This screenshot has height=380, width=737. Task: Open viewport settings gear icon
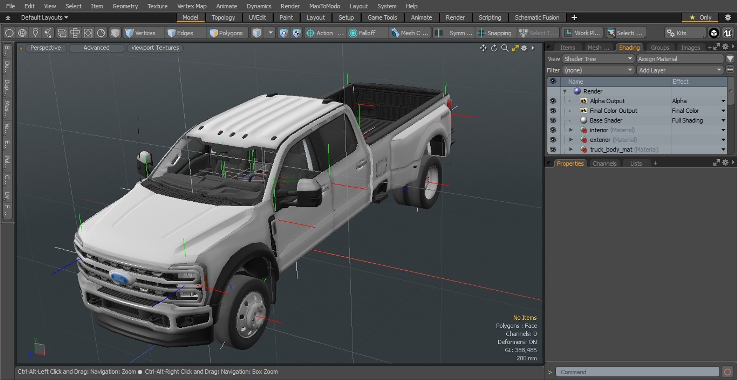524,48
